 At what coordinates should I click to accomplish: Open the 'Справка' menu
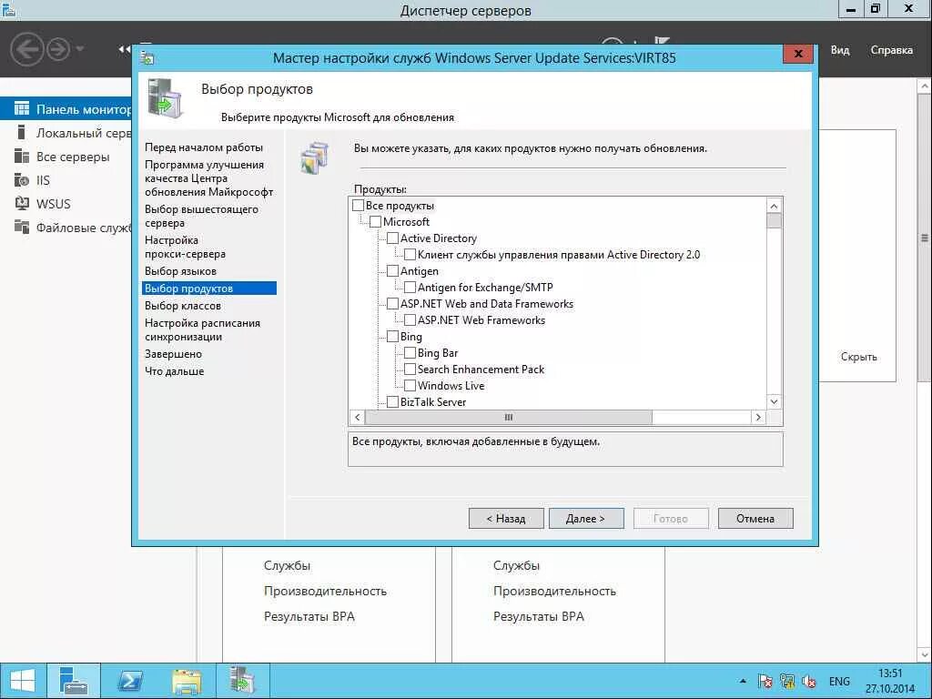pos(892,50)
